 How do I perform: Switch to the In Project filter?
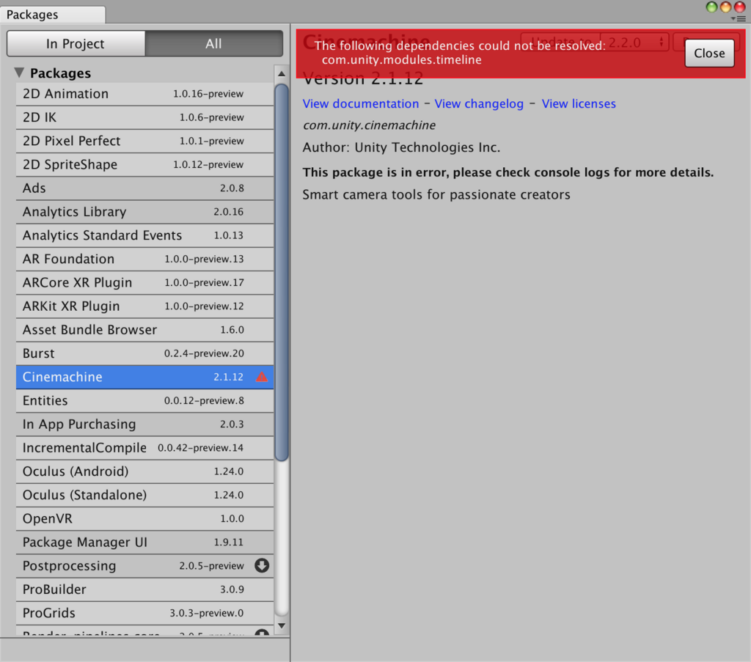(76, 43)
